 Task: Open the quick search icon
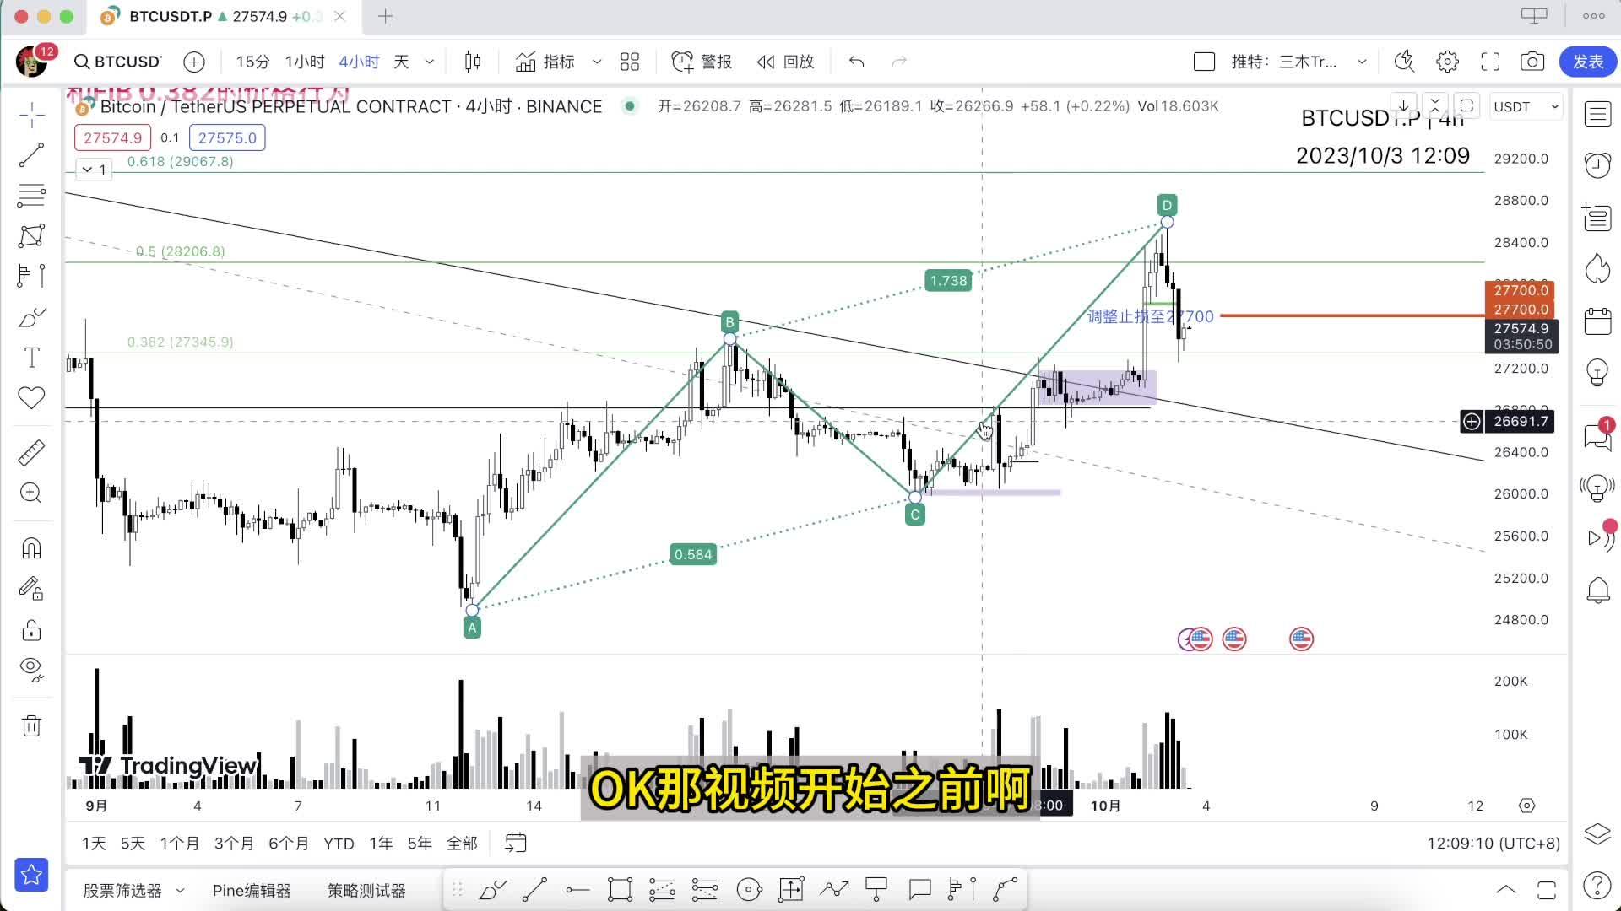(x=1404, y=62)
